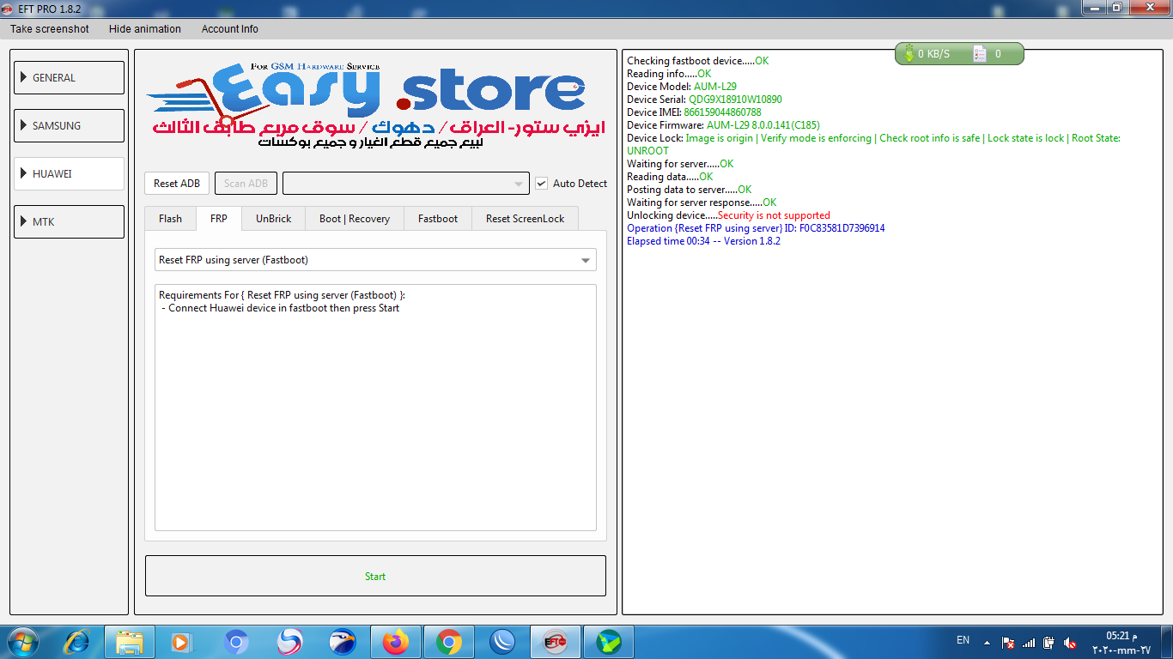The image size is (1173, 659).
Task: Click the task list document icon
Action: pos(980,54)
